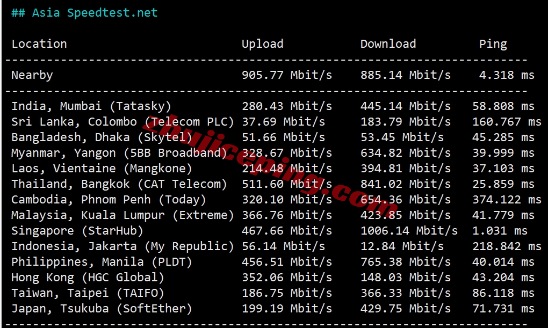Select Jakarta download 12.84 Mbit/s

click(x=402, y=246)
